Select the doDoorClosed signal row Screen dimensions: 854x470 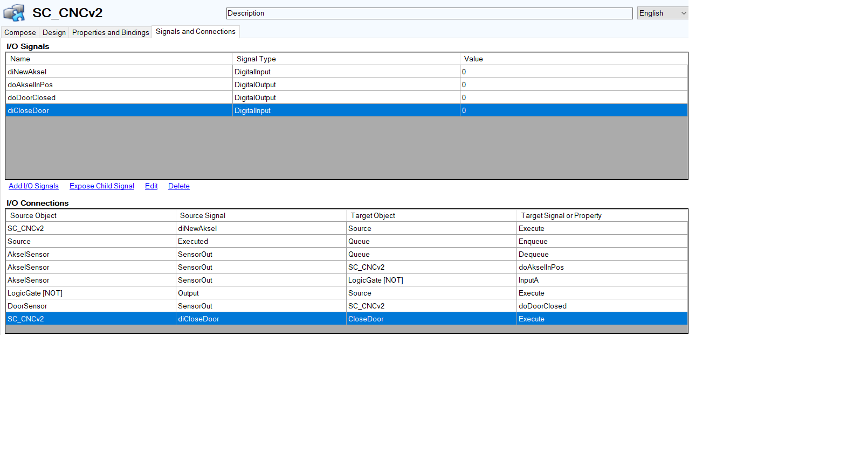(347, 97)
